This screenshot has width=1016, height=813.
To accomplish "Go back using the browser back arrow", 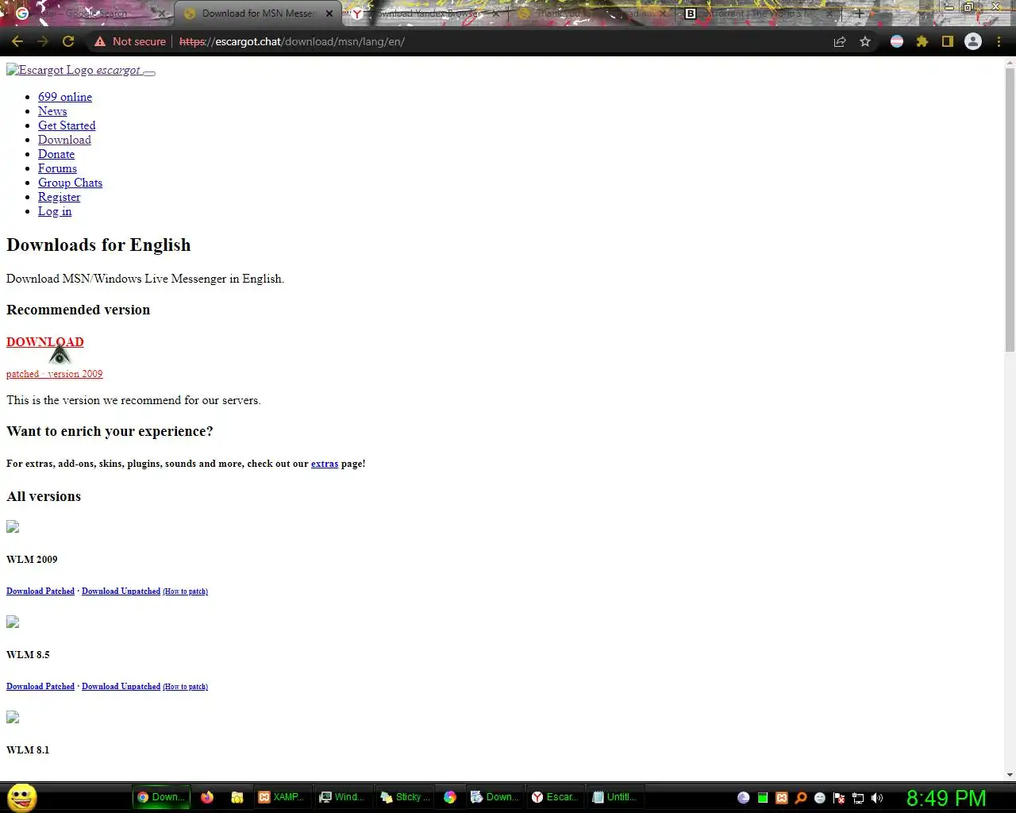I will (17, 41).
